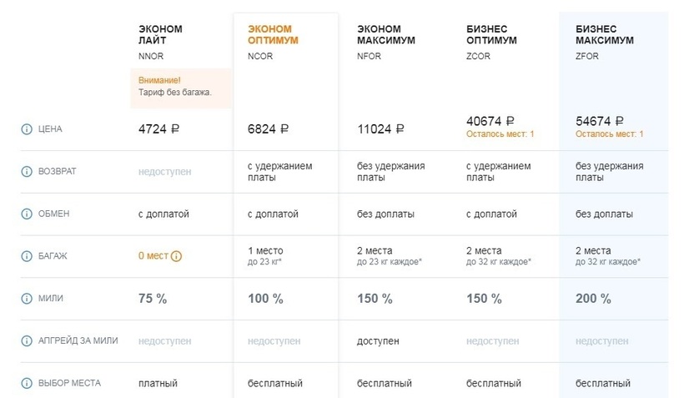Click the доступен upgrade status text
Image resolution: width=684 pixels, height=398 pixels.
click(378, 340)
